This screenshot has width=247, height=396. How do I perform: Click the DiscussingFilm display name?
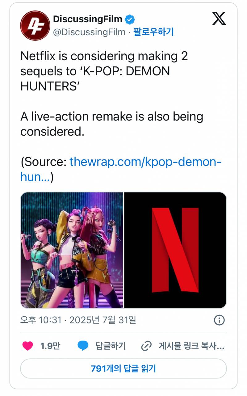point(88,19)
